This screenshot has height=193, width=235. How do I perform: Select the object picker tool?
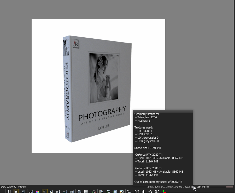pos(51,192)
